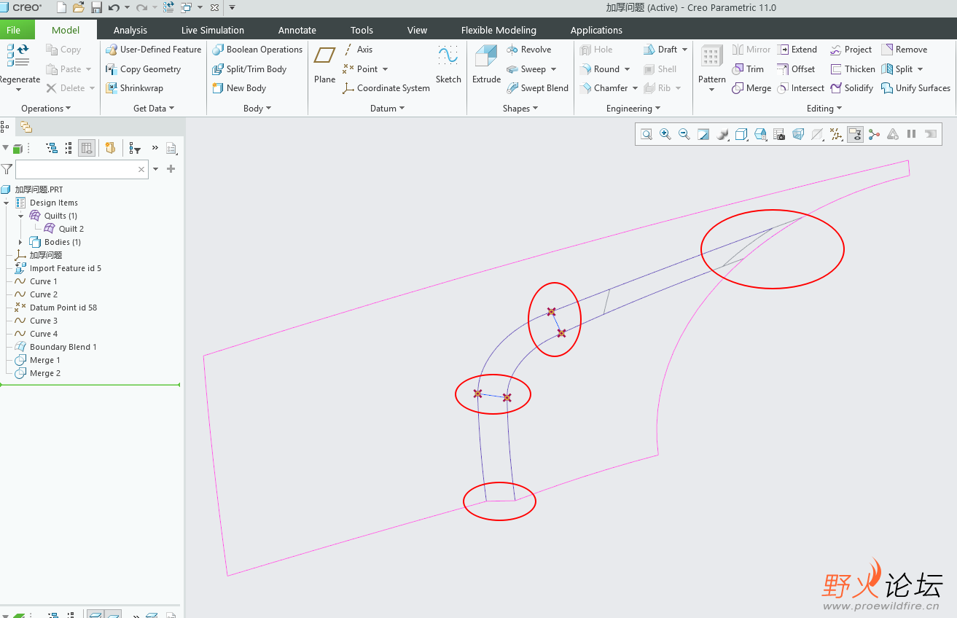Viewport: 957px width, 618px height.
Task: Open the undo history dropdown arrow
Action: point(127,7)
